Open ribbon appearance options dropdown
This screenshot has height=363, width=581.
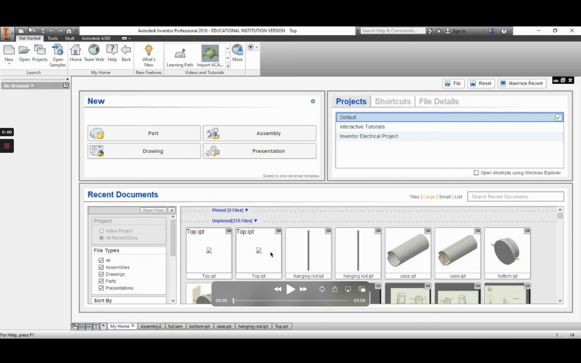[x=127, y=39]
